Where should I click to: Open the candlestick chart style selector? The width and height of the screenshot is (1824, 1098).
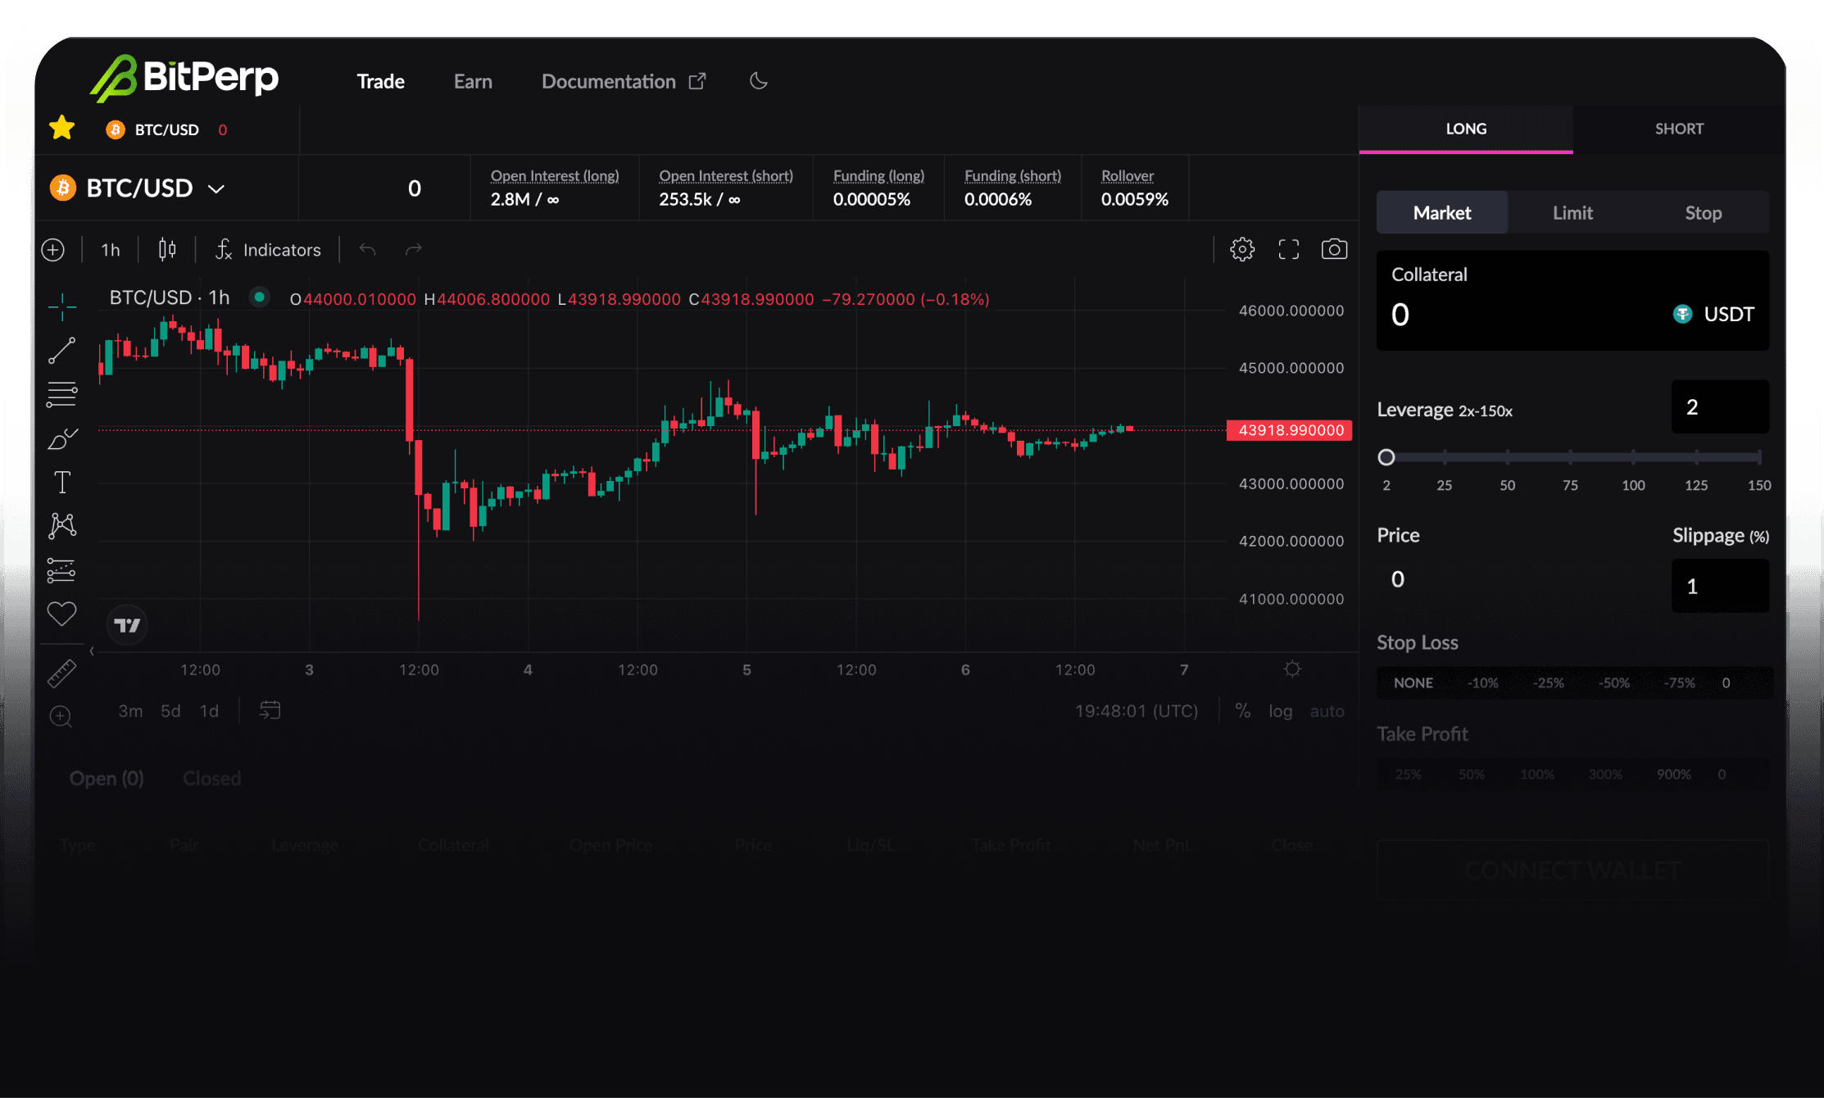[167, 249]
